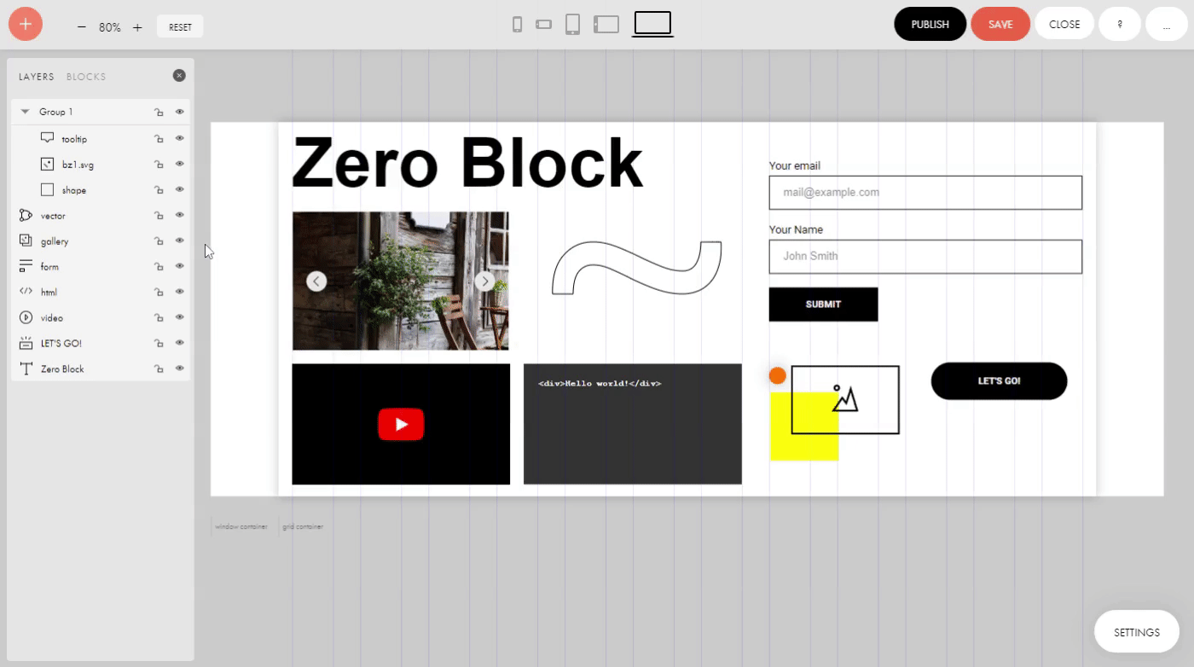Viewport: 1194px width, 667px height.
Task: Click the tooltip layer icon
Action: coord(46,136)
